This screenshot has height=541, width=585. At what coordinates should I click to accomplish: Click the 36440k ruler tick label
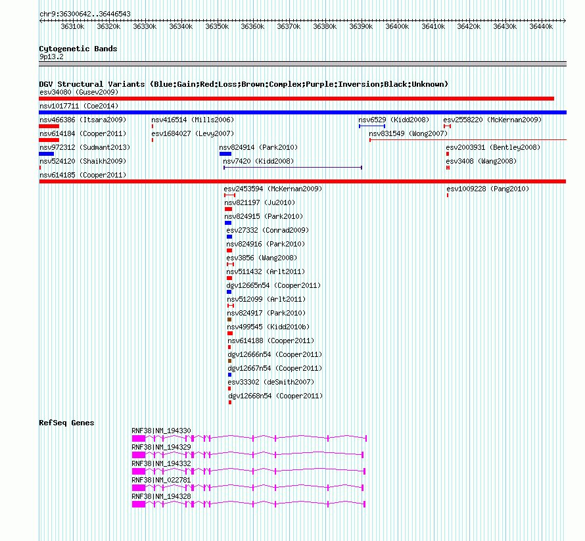point(541,26)
